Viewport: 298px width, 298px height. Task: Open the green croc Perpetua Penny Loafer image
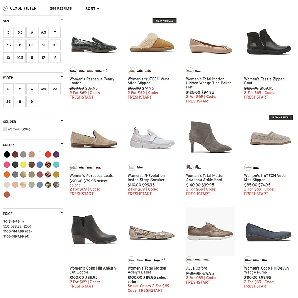(94, 45)
